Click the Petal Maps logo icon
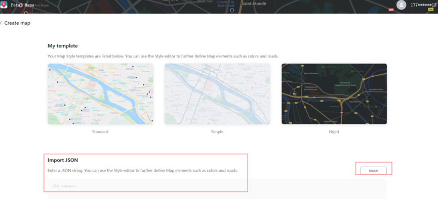The width and height of the screenshot is (438, 199). click(x=4, y=5)
